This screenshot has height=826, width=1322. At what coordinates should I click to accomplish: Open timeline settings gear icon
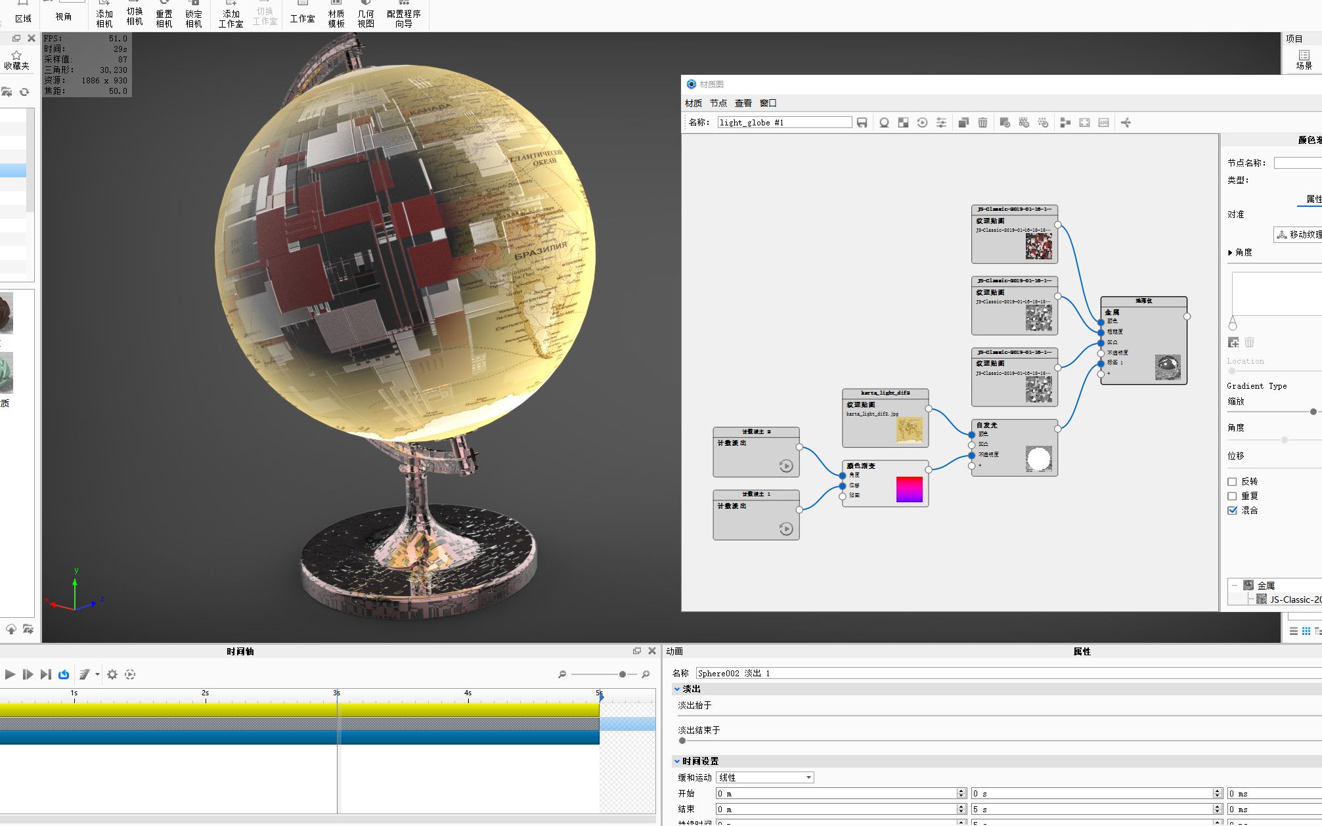tap(112, 674)
